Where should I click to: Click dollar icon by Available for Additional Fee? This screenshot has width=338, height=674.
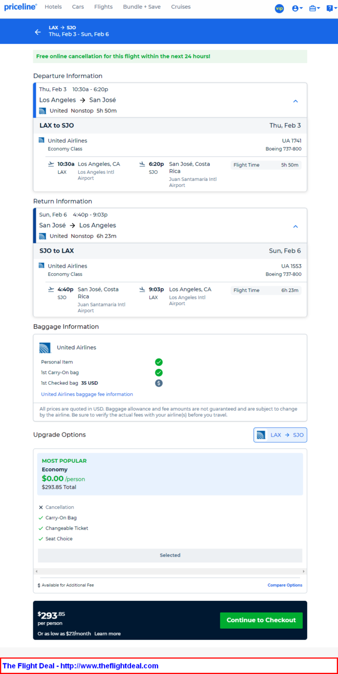click(x=39, y=585)
